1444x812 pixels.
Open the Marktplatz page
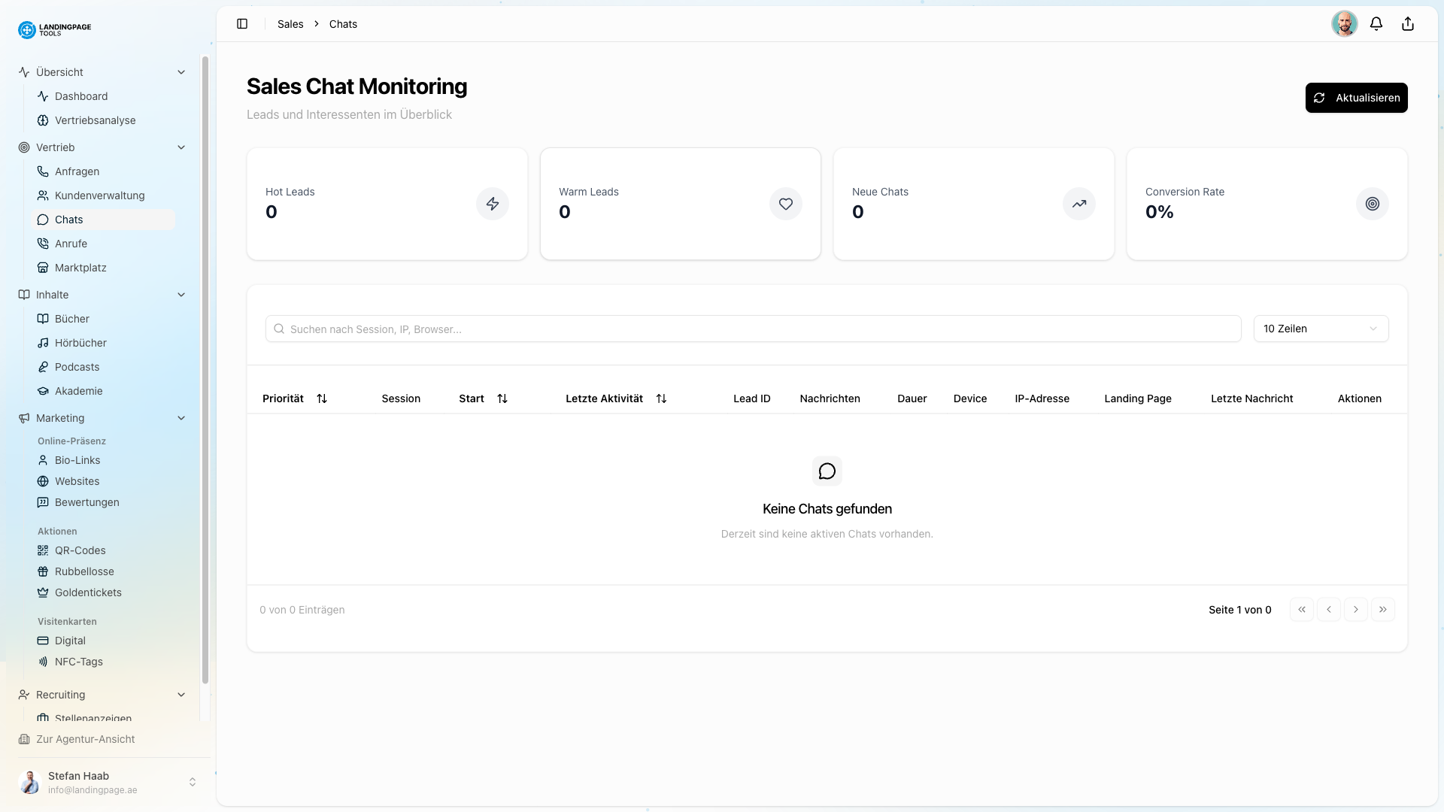click(80, 267)
